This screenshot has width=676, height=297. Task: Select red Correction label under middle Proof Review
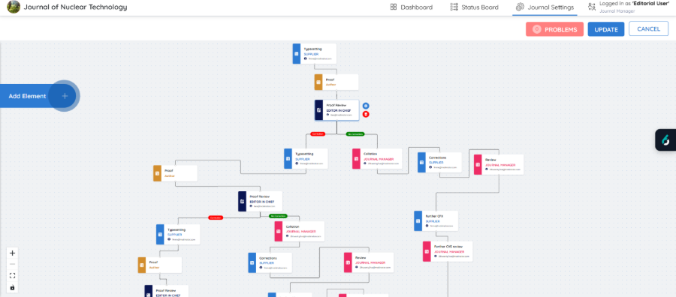point(215,217)
